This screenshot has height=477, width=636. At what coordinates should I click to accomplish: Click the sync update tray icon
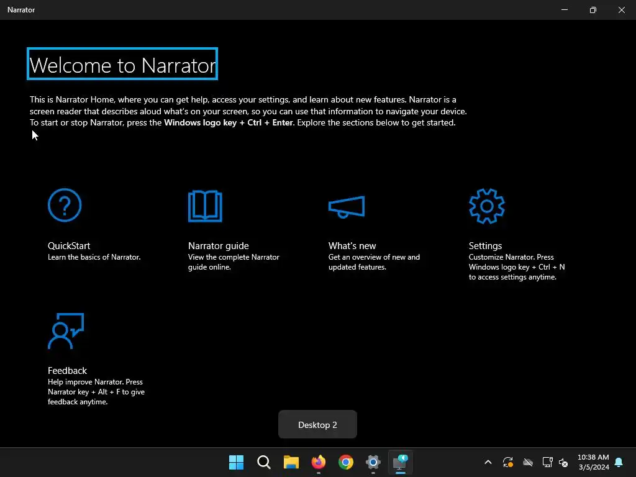coord(508,462)
